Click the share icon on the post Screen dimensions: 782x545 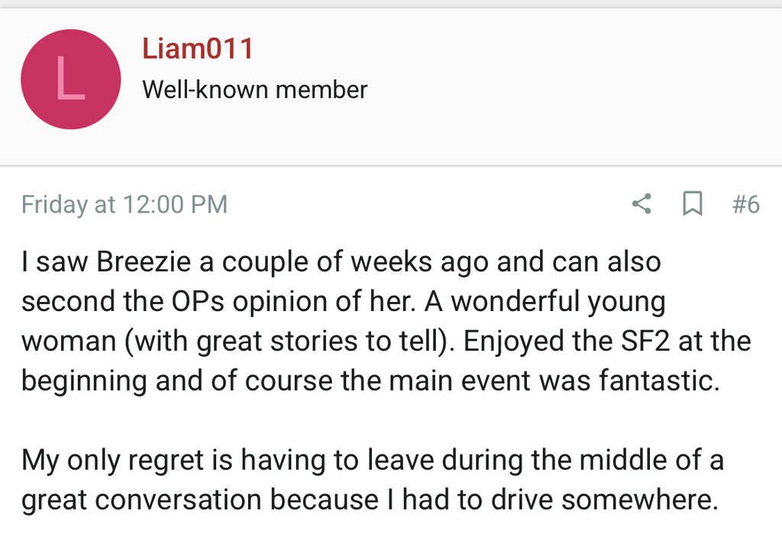click(642, 204)
